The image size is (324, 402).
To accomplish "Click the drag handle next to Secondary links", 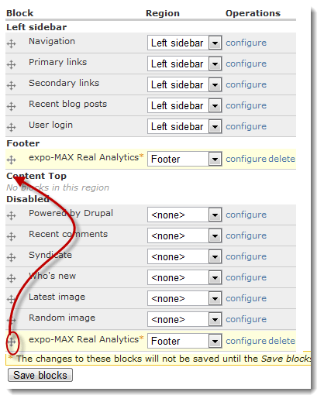I will coord(11,85).
